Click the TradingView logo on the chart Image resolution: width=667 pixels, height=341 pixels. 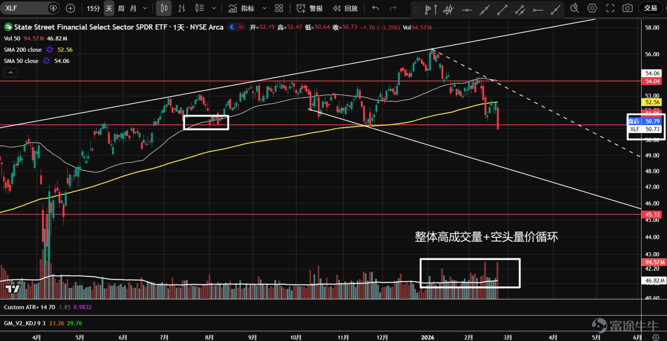coord(13,288)
